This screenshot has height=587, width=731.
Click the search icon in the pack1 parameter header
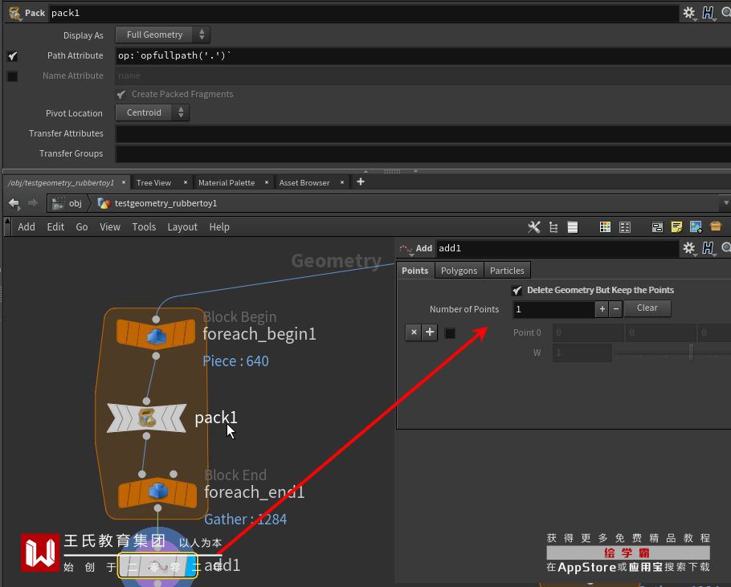tap(726, 13)
